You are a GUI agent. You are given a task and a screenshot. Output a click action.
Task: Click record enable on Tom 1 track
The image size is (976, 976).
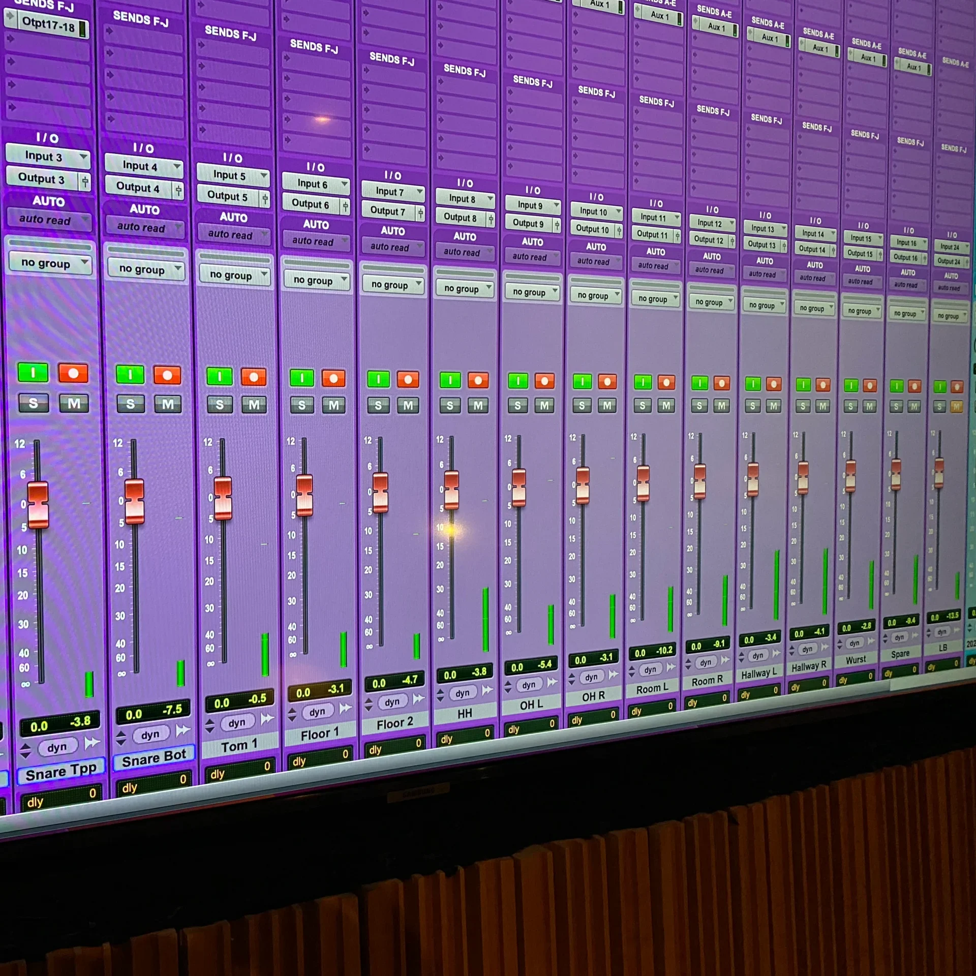point(254,377)
